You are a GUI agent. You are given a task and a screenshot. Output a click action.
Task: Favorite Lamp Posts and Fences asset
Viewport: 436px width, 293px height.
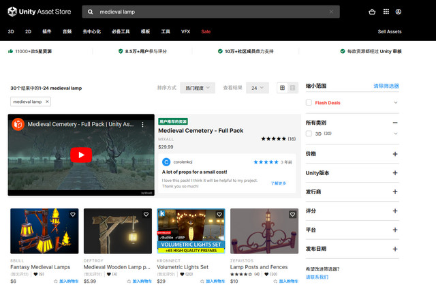click(292, 215)
